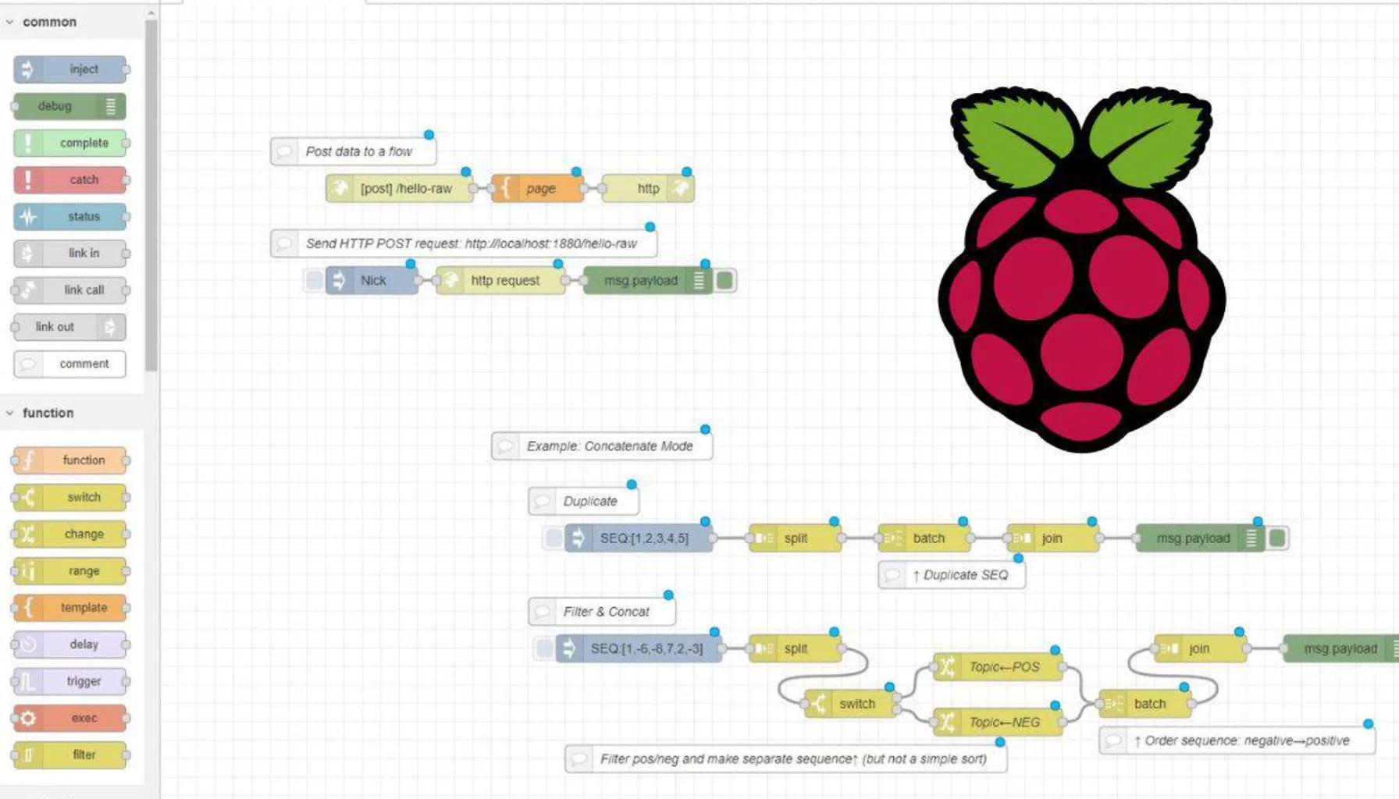Image resolution: width=1399 pixels, height=799 pixels.
Task: Pick the trigger node from palette
Action: (69, 681)
